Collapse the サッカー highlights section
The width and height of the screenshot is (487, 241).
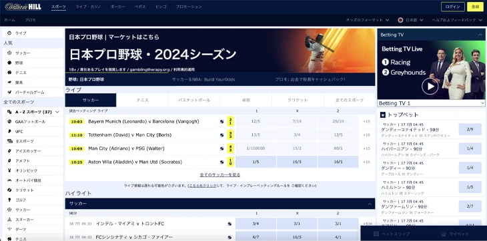(370, 204)
